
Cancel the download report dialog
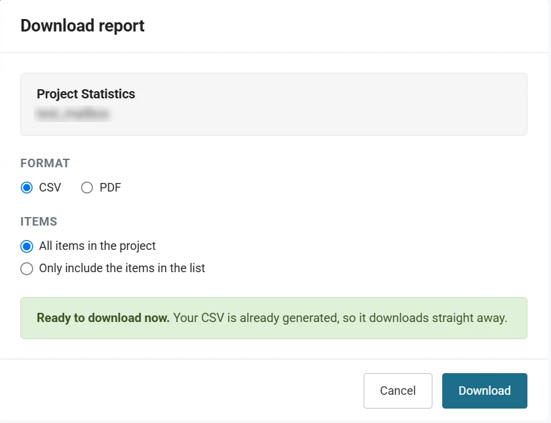click(398, 391)
